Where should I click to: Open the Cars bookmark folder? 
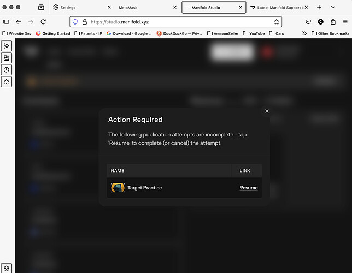pyautogui.click(x=277, y=34)
